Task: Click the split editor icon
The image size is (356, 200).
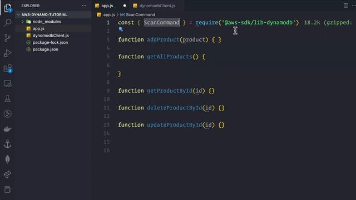Action: coord(346,6)
